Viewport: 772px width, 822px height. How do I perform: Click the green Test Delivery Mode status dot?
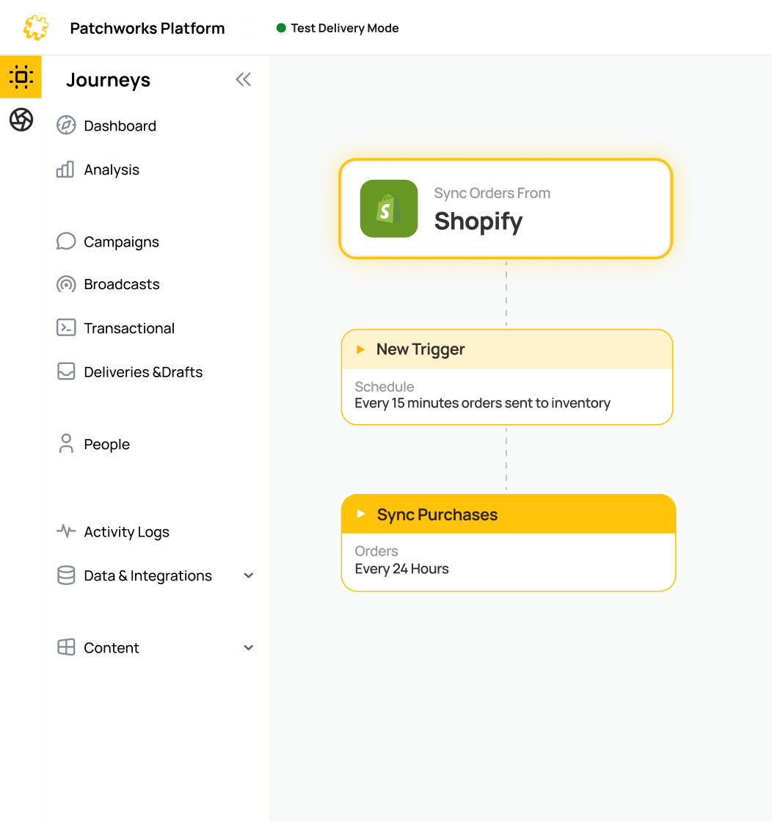coord(281,28)
